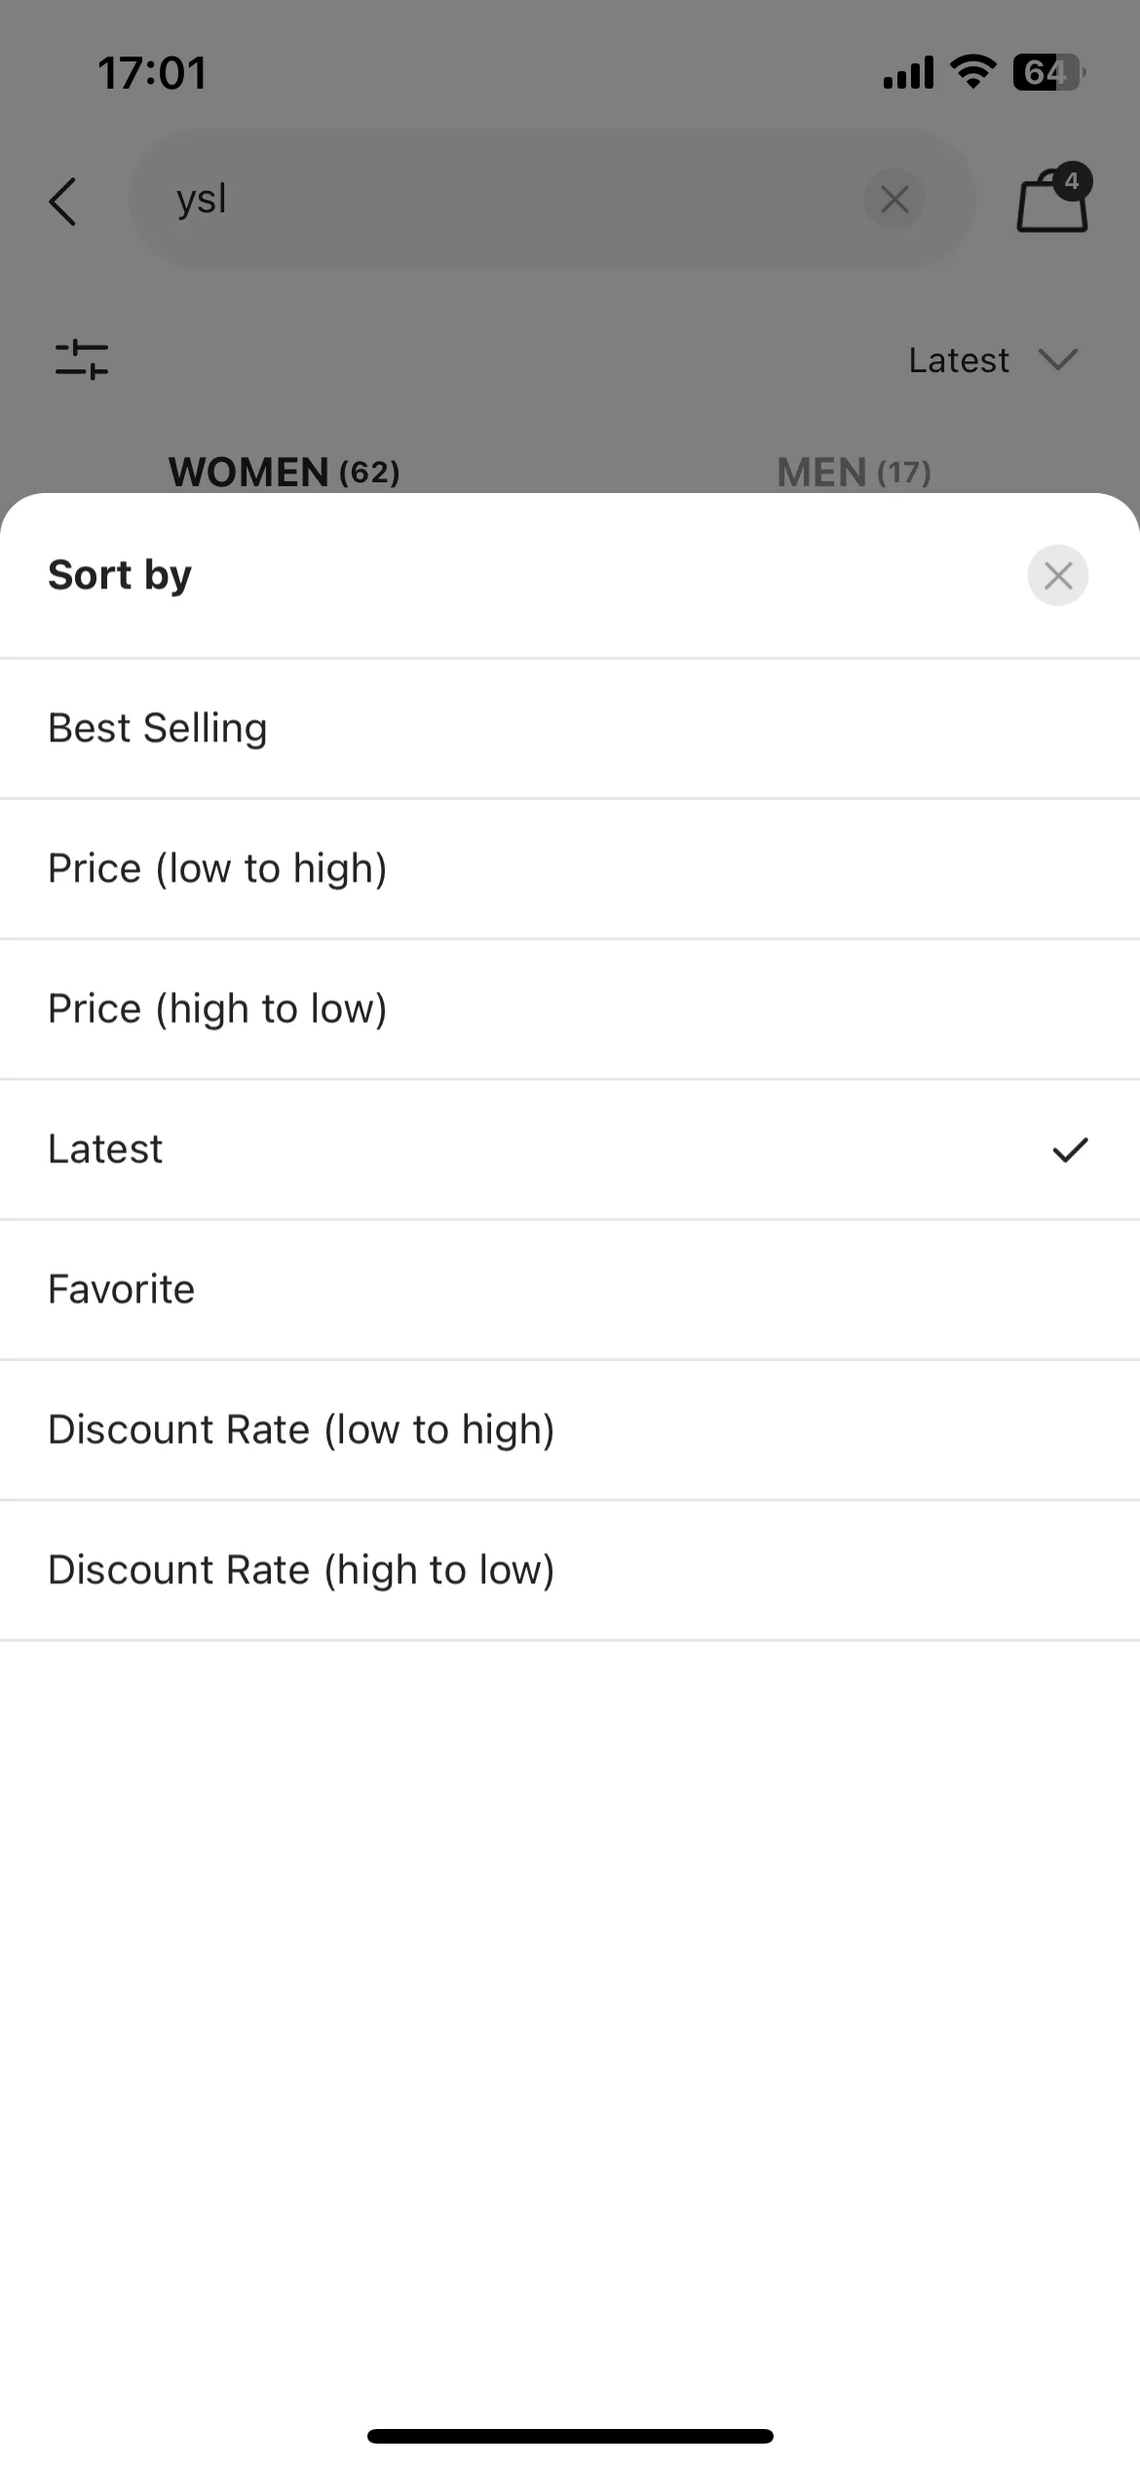Open the filter sliders icon
The width and height of the screenshot is (1140, 2467).
[82, 360]
